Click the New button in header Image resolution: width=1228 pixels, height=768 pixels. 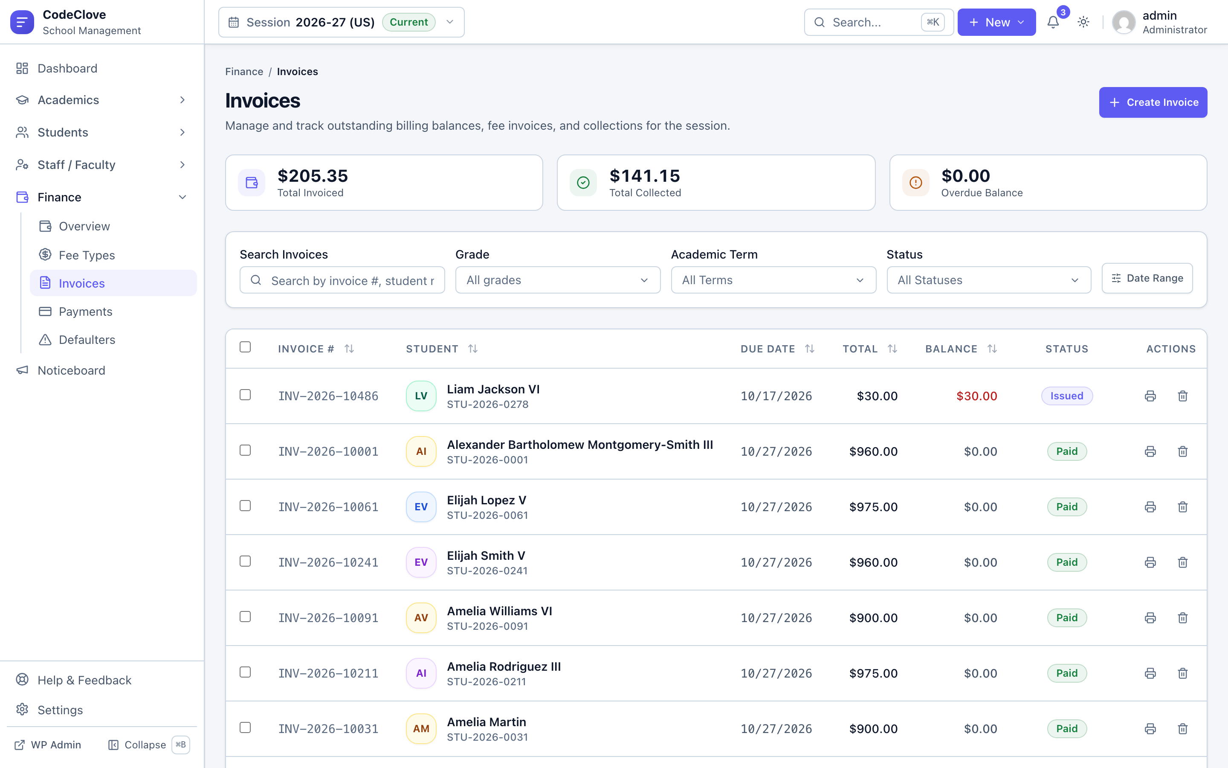click(996, 22)
